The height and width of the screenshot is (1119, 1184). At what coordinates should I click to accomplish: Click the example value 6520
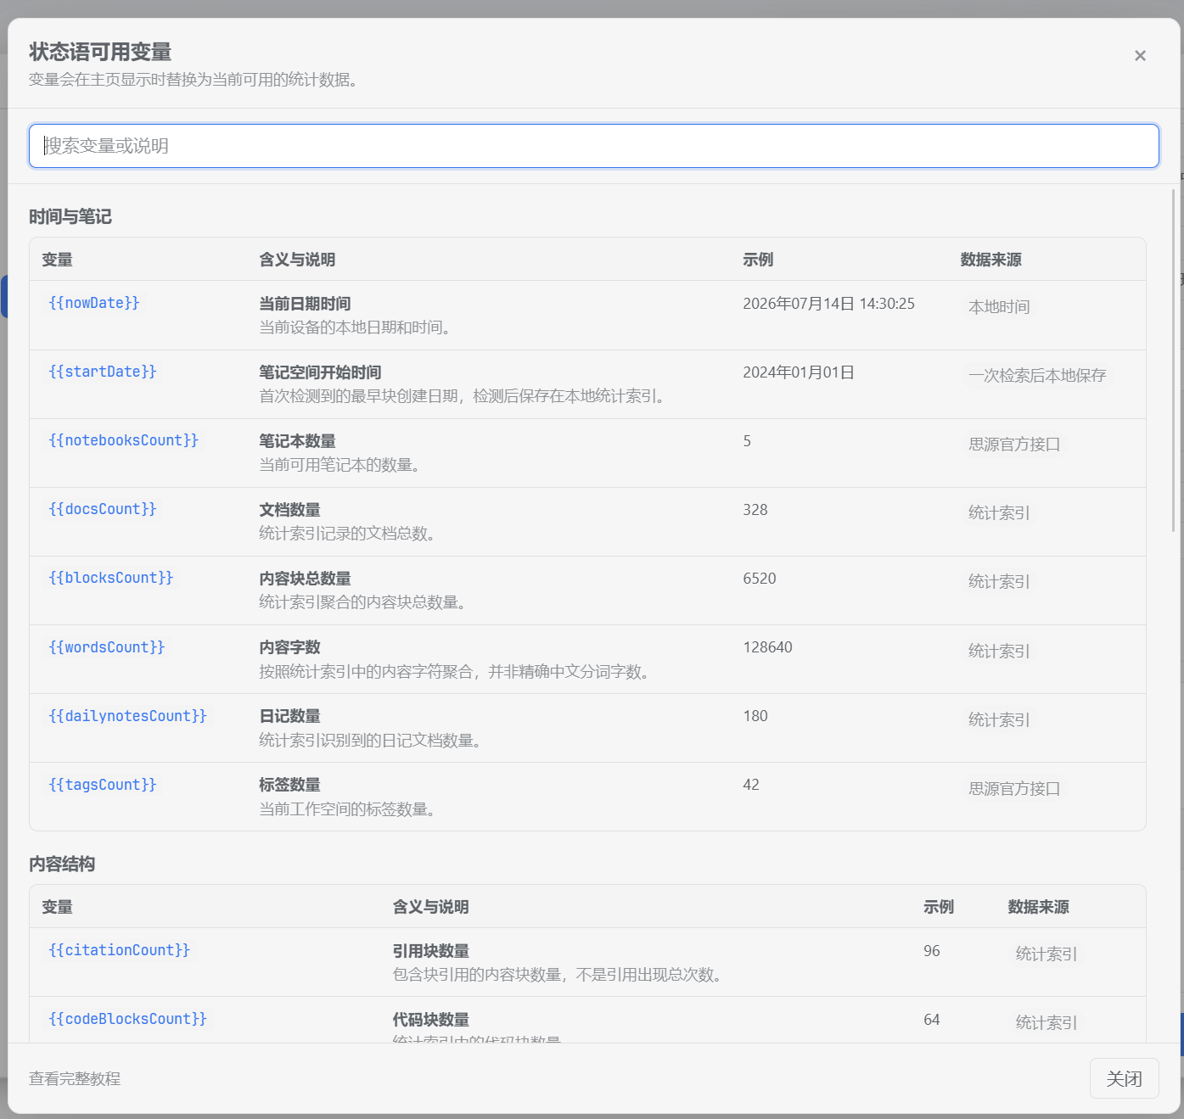[760, 579]
